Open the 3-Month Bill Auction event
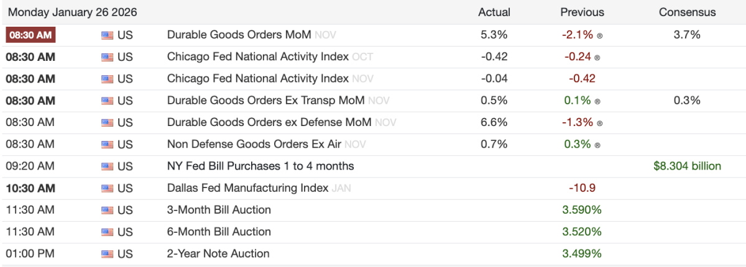 click(219, 210)
